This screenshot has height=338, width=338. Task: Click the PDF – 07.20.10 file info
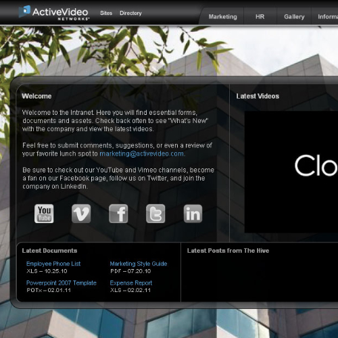(x=130, y=271)
